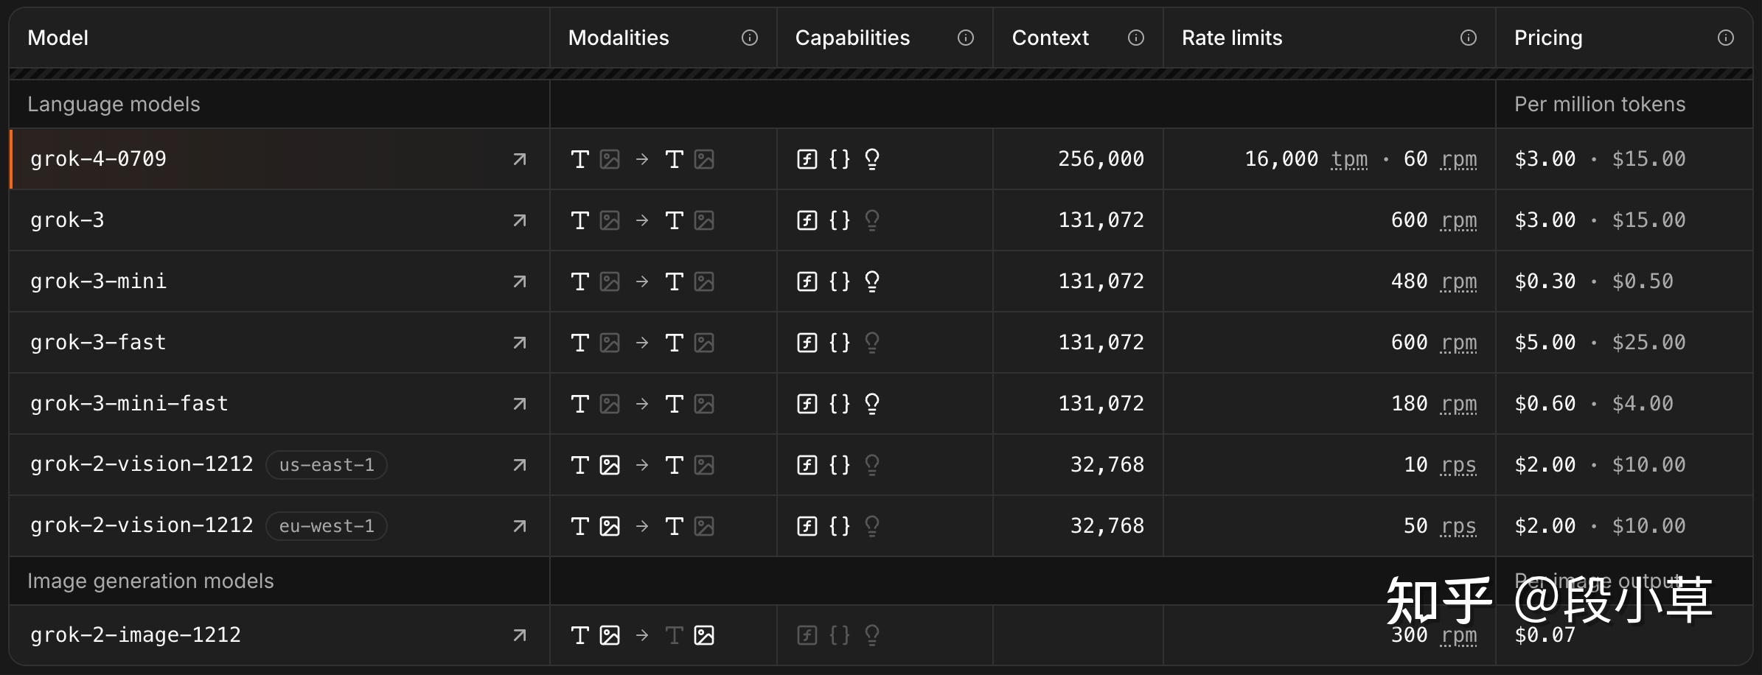1762x675 pixels.
Task: Click the reasoning lightbulb icon for grok-4-0709
Action: pos(871,159)
